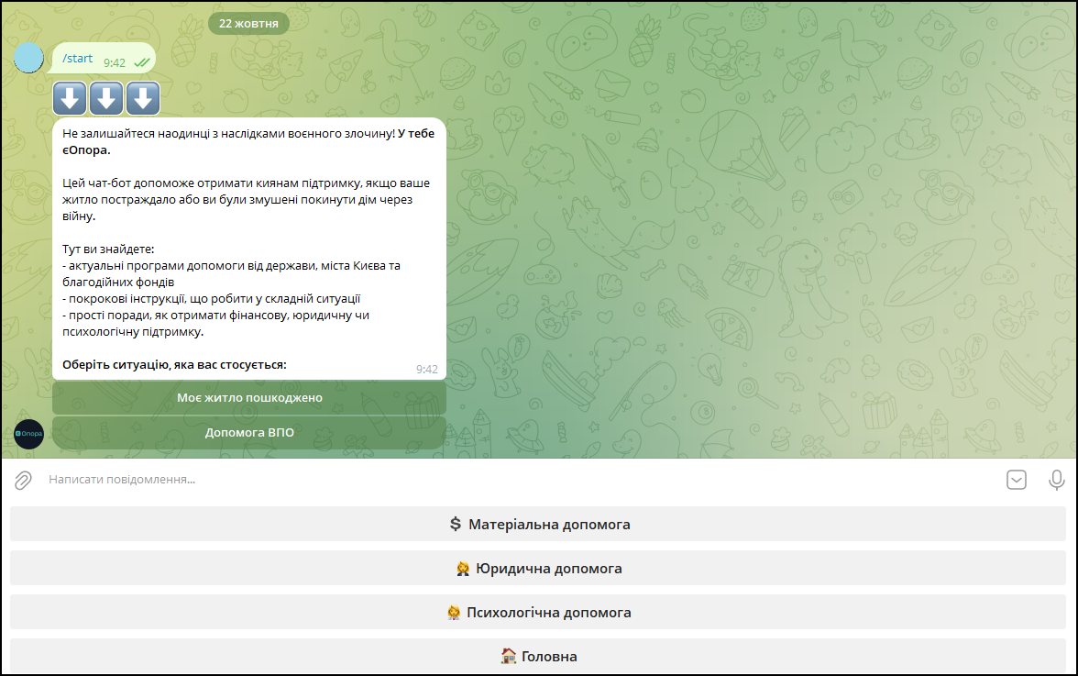1078x676 pixels.
Task: Click the /start command link
Action: click(x=77, y=59)
